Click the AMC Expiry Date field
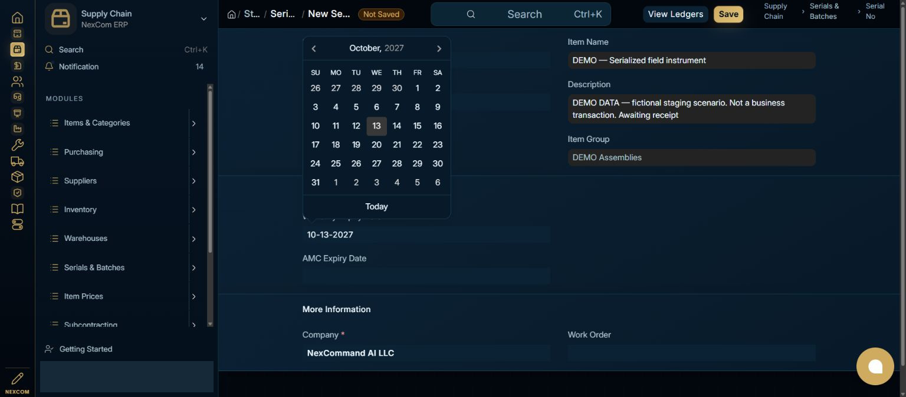The height and width of the screenshot is (397, 906). pyautogui.click(x=426, y=276)
